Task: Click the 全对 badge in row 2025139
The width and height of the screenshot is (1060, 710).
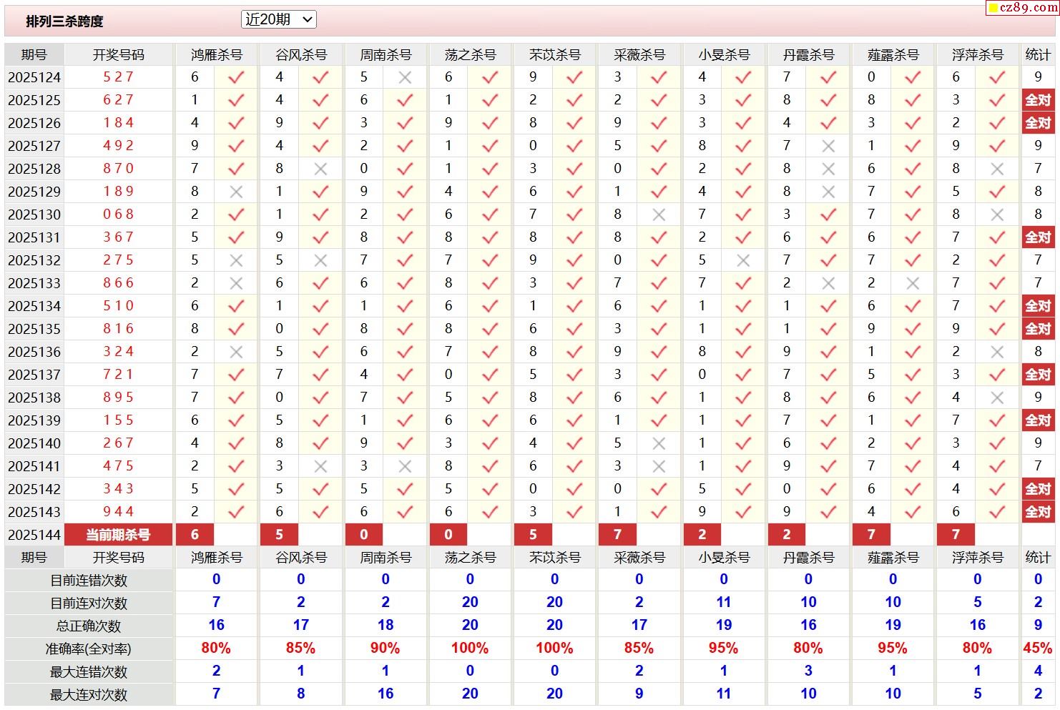Action: pos(1038,420)
